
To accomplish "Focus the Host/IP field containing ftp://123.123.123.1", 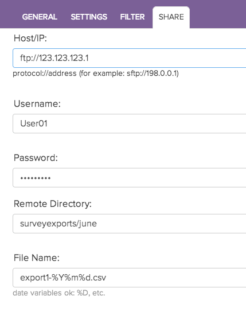I will (x=130, y=58).
